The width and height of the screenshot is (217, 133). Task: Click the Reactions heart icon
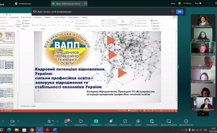click(81, 121)
